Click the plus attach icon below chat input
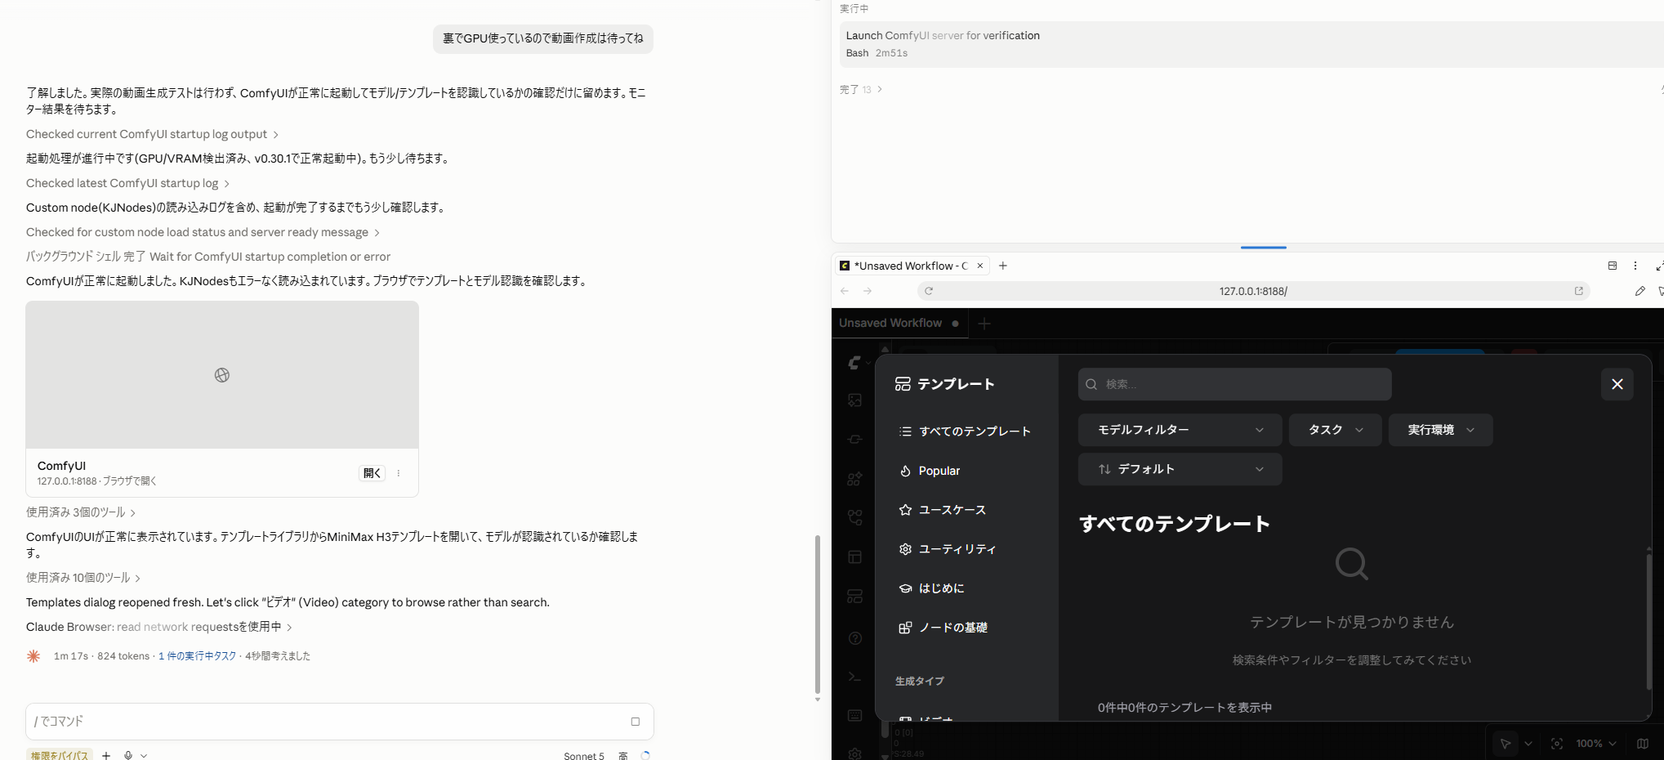Screen dimensions: 1664x760 [106, 755]
